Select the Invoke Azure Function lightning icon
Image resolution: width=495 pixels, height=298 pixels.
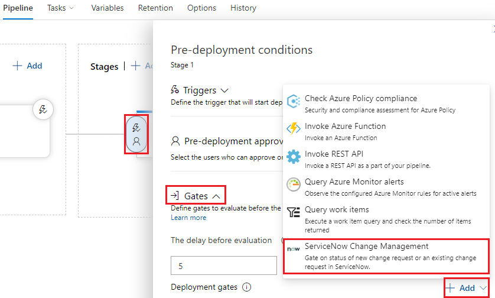[293, 129]
